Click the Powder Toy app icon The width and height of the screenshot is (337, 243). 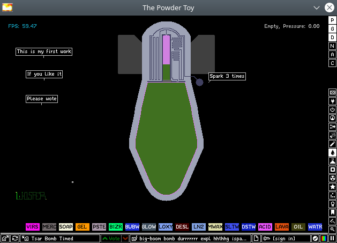(x=8, y=8)
